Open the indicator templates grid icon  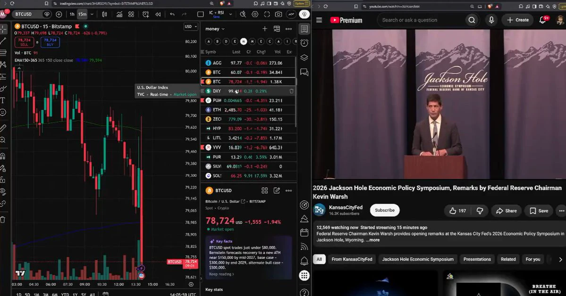pyautogui.click(x=131, y=14)
